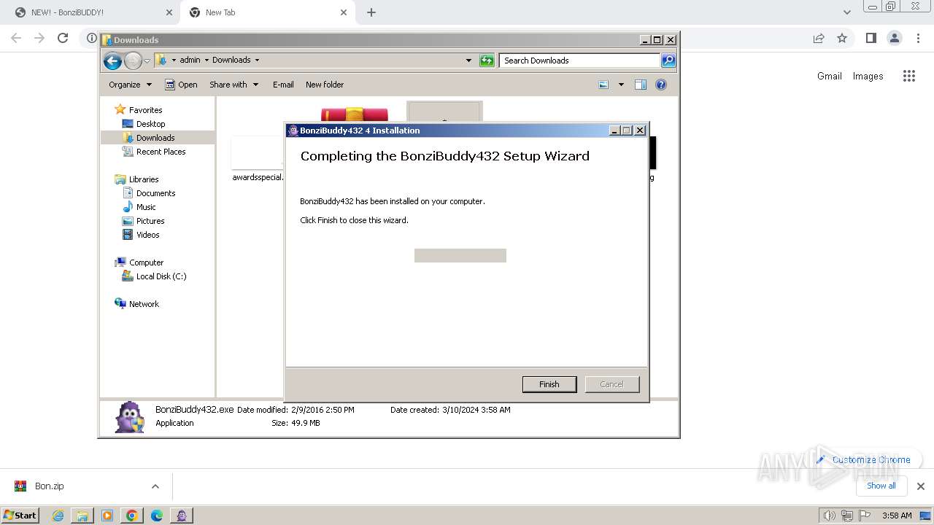Open the Organize menu

pyautogui.click(x=130, y=85)
